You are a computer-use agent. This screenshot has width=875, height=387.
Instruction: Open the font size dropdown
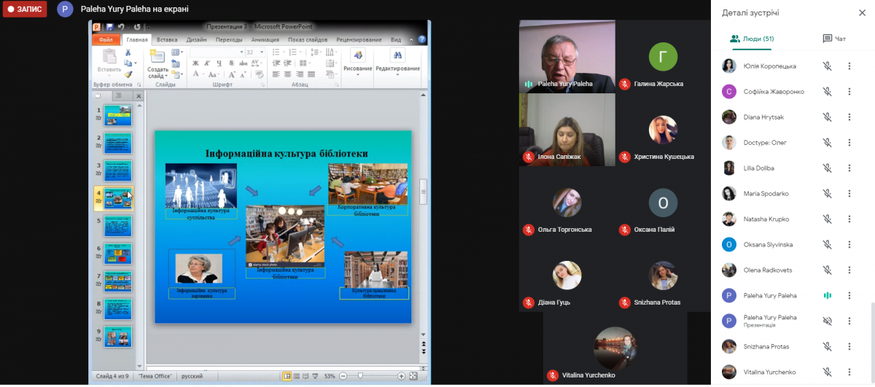tap(262, 52)
